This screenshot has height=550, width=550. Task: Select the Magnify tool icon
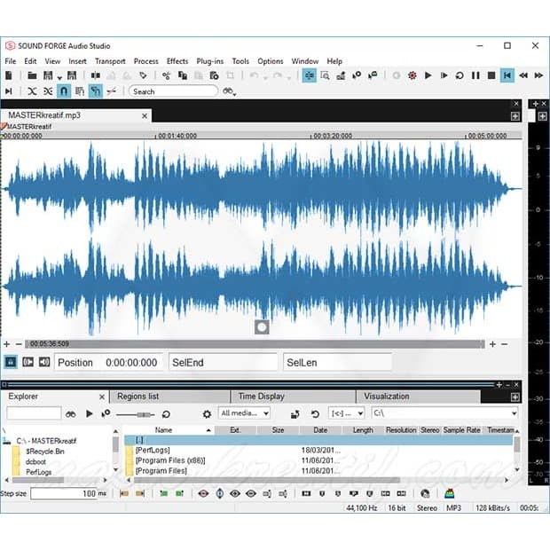[x=326, y=75]
